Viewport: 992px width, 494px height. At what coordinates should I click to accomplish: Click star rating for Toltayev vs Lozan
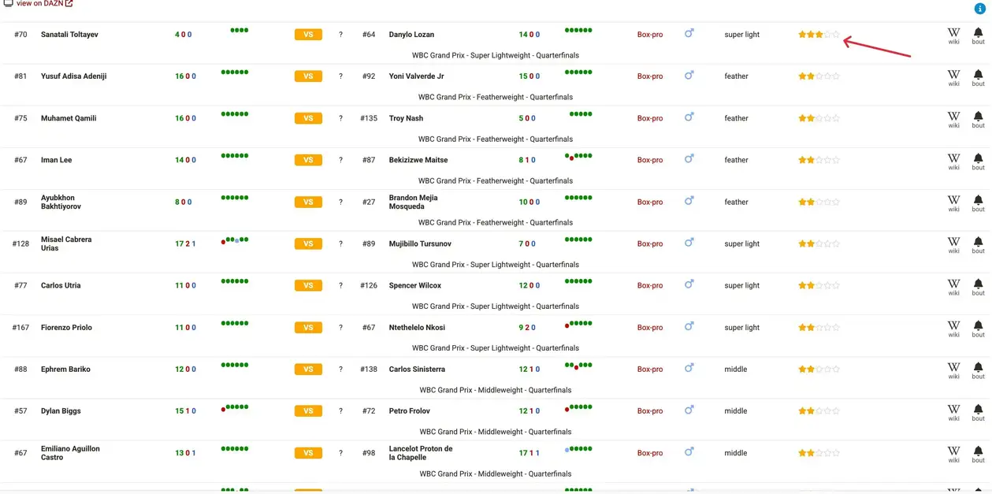click(819, 35)
